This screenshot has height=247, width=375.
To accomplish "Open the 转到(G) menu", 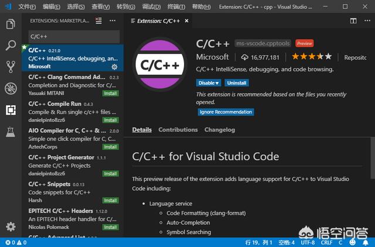I will pos(126,6).
